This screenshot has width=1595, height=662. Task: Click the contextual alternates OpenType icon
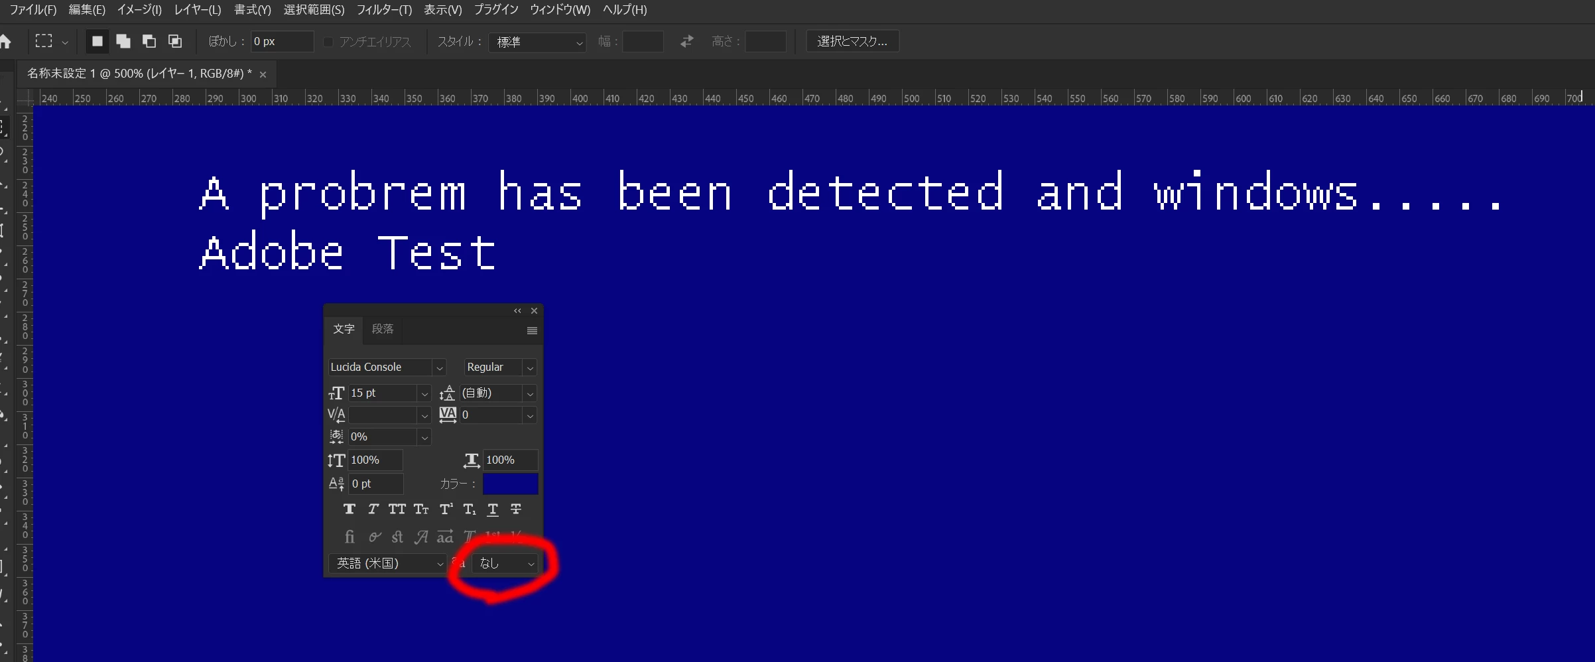(375, 536)
